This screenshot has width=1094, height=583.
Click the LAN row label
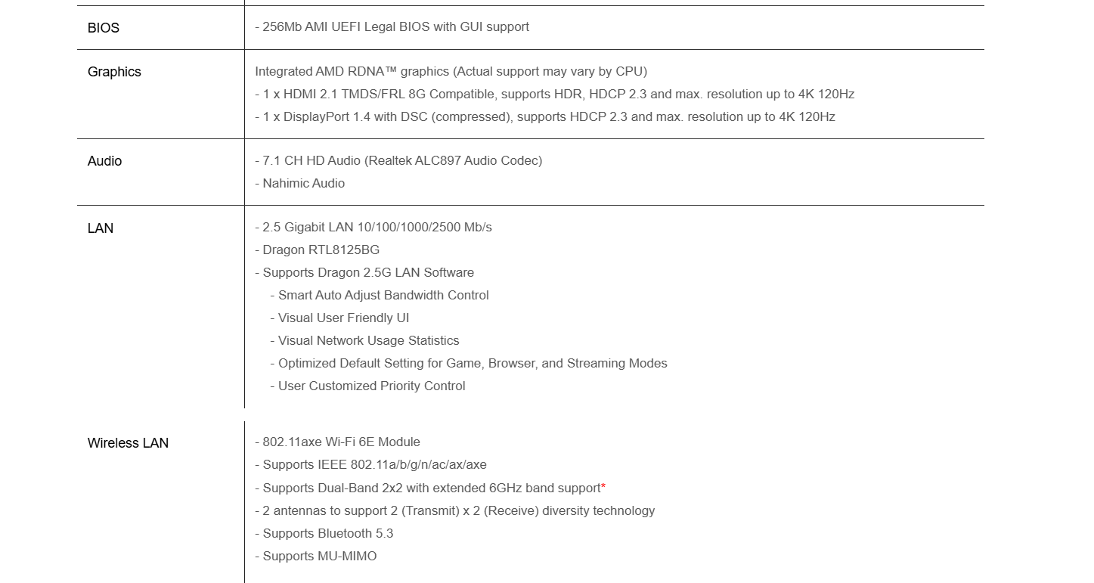101,228
